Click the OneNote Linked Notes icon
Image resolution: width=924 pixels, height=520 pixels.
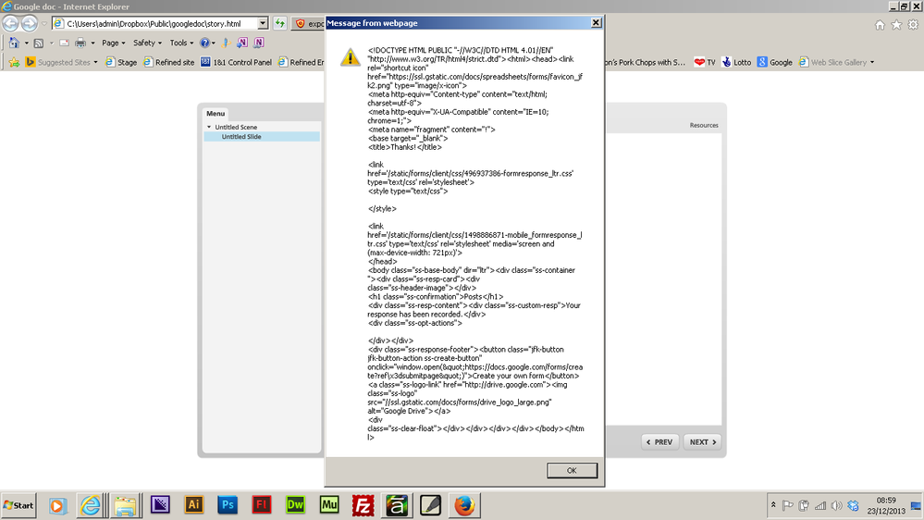[x=259, y=43]
